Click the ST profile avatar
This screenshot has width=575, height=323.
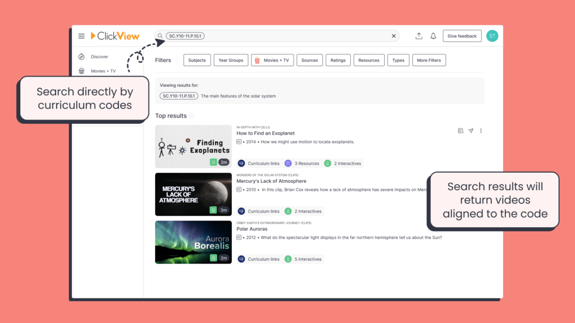pos(492,35)
